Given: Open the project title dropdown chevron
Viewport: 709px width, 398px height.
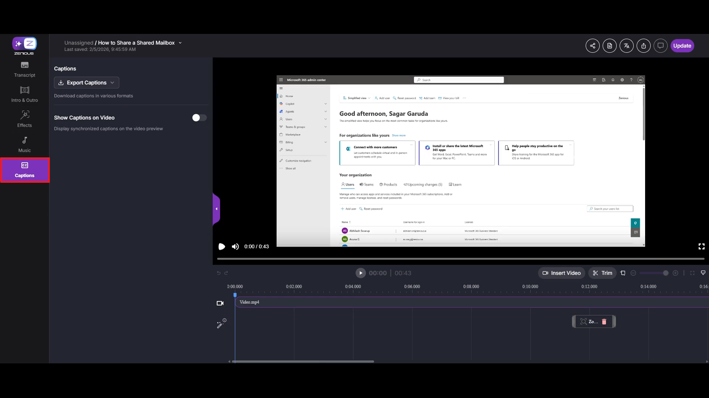Looking at the screenshot, I should click(180, 43).
